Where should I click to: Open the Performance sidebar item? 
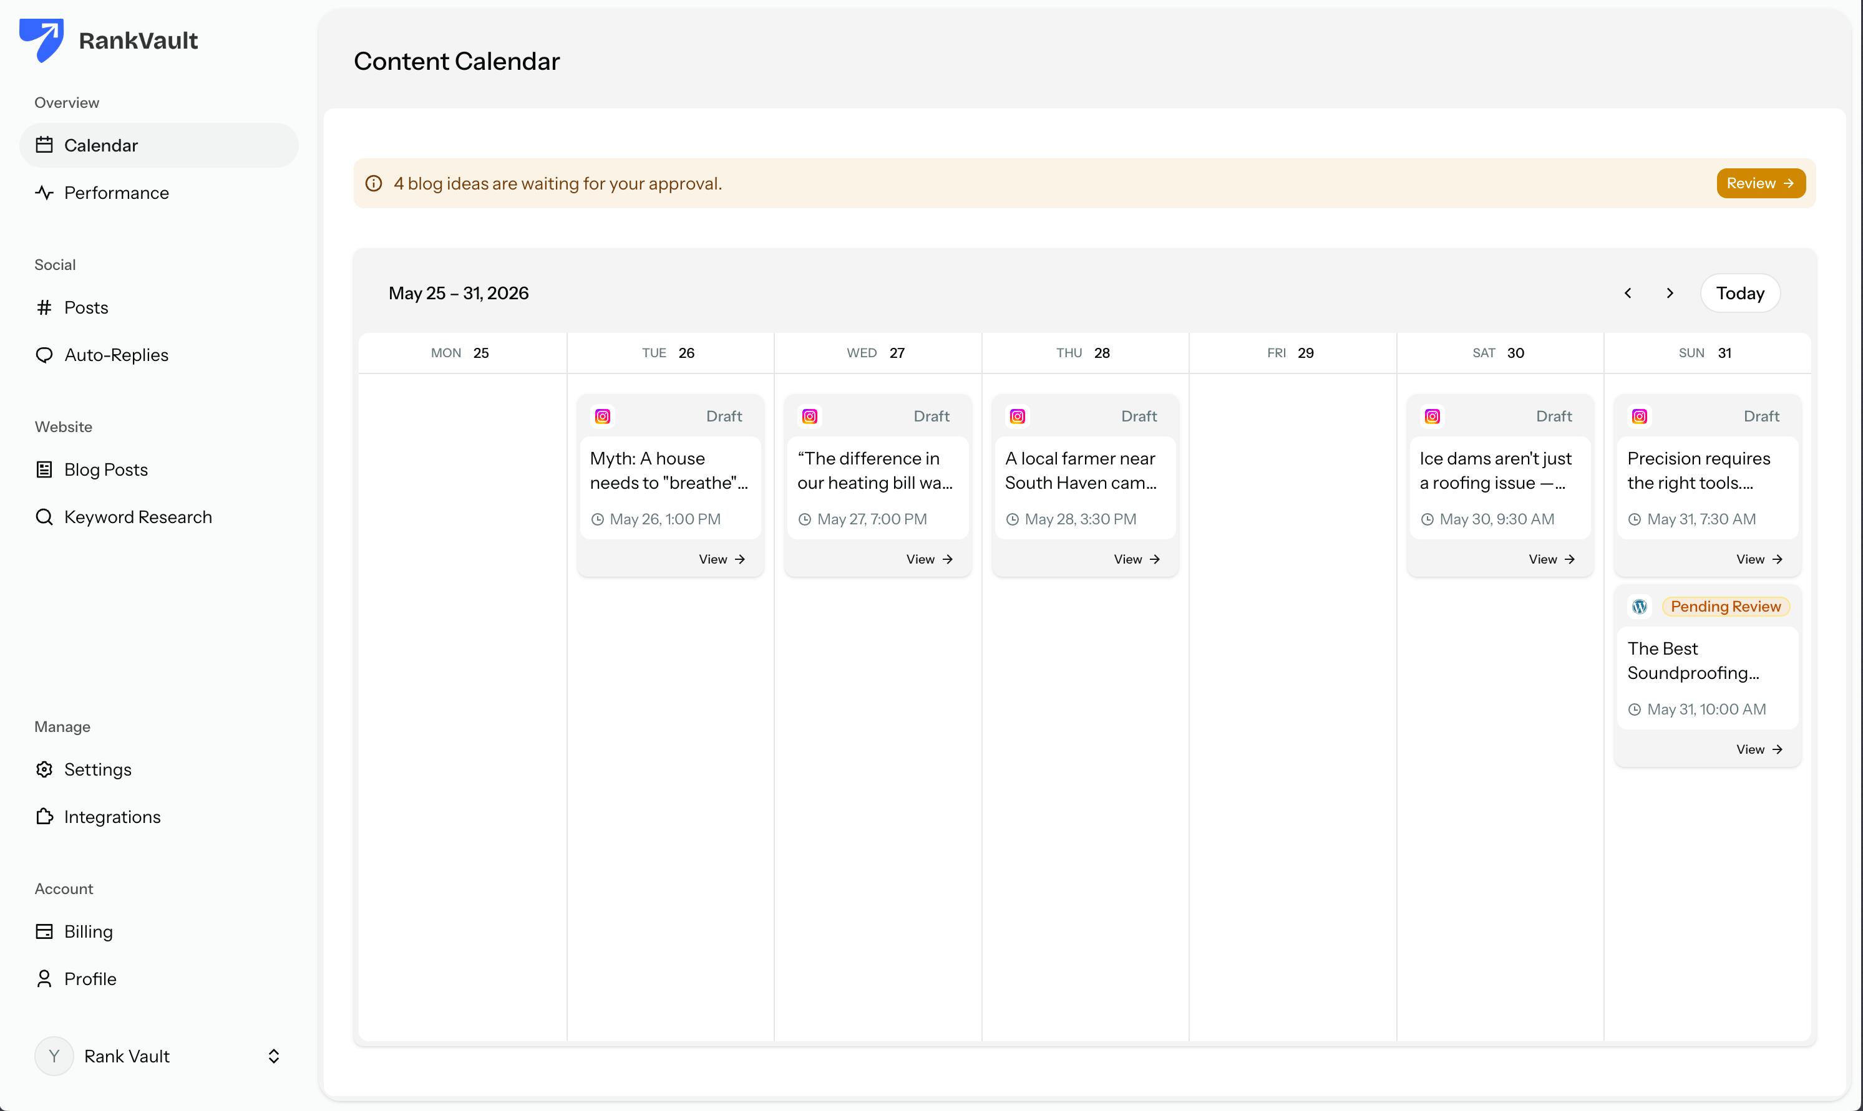tap(159, 193)
